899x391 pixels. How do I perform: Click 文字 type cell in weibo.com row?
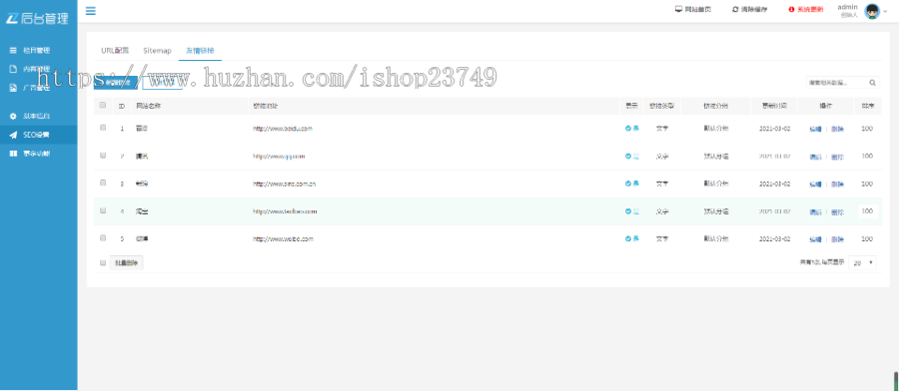[x=661, y=238]
